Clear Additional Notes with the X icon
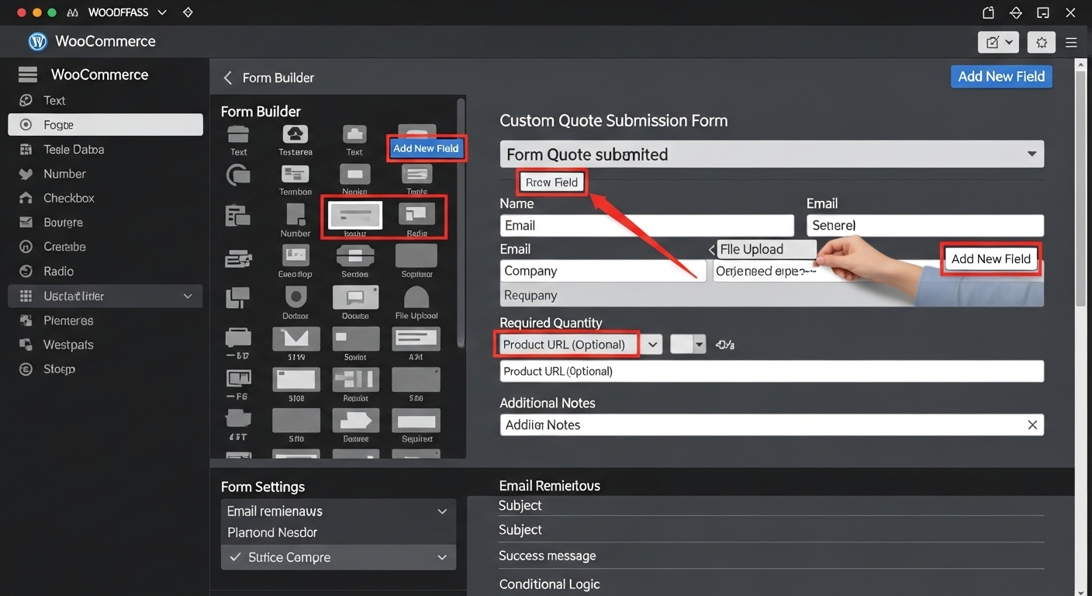The image size is (1092, 596). pos(1032,424)
